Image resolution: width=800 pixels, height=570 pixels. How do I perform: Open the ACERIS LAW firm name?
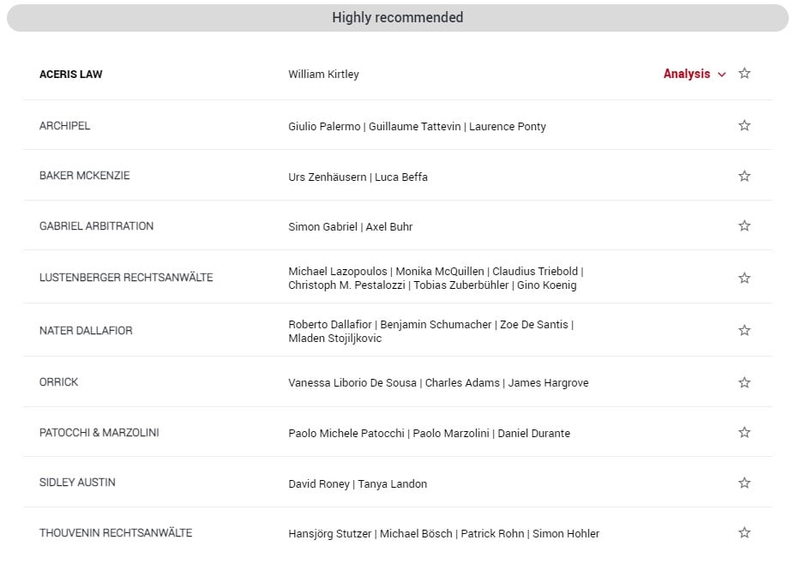click(x=70, y=75)
